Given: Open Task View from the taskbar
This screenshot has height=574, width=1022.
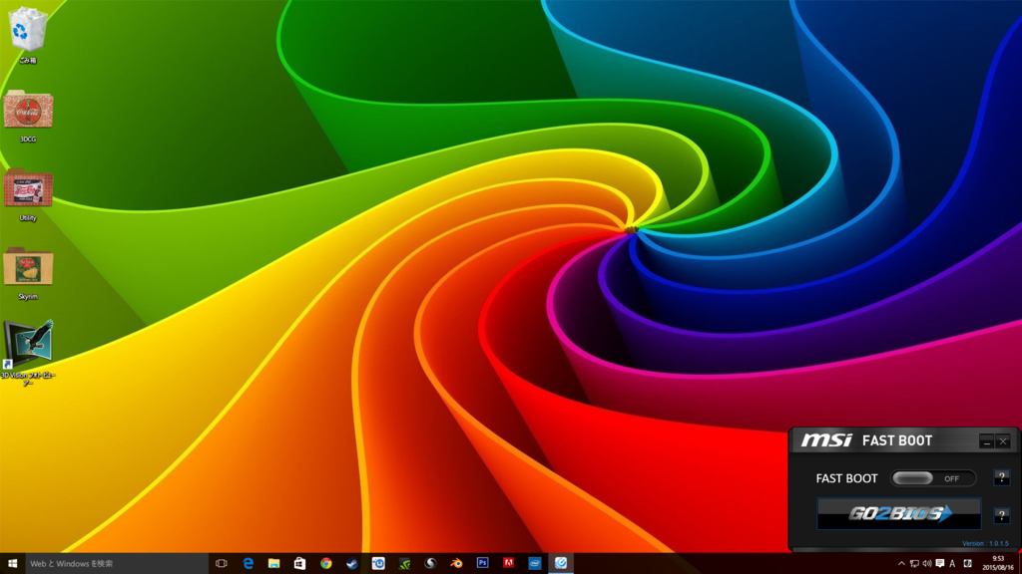Looking at the screenshot, I should (x=222, y=563).
